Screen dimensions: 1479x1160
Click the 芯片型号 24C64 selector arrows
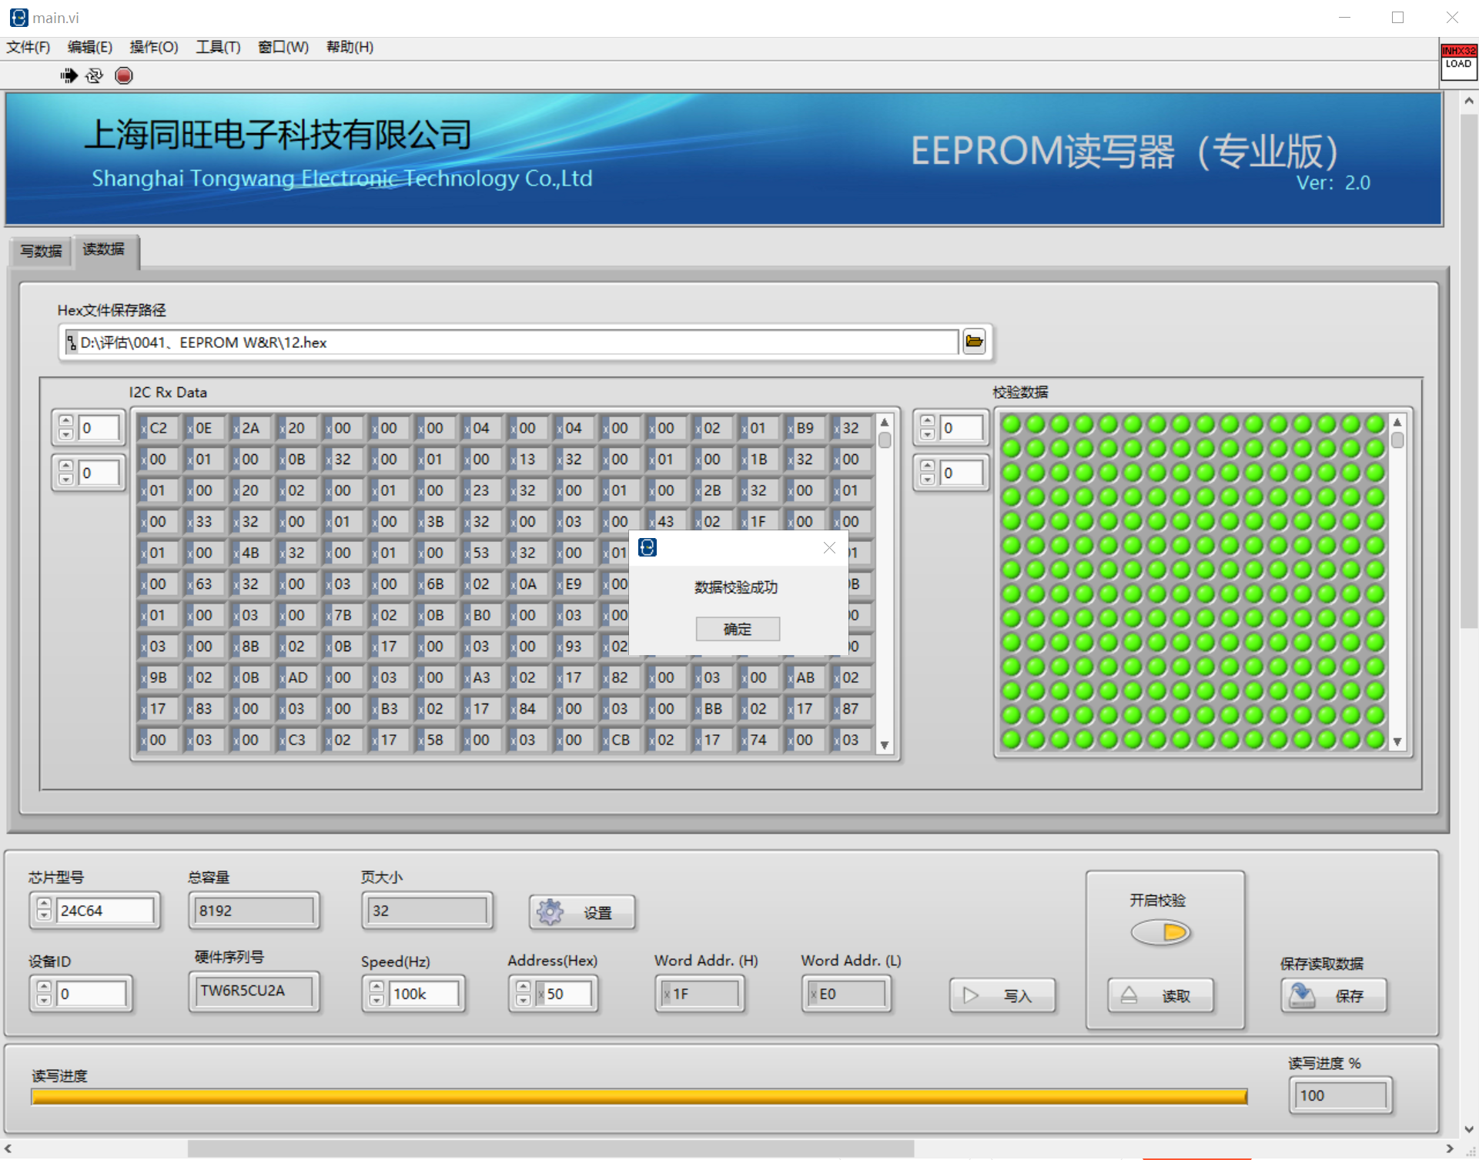click(x=44, y=911)
